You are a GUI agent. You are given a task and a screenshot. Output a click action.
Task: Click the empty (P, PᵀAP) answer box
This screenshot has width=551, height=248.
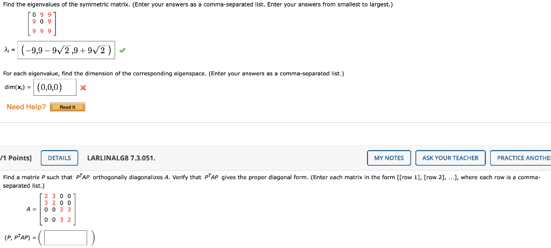point(66,238)
